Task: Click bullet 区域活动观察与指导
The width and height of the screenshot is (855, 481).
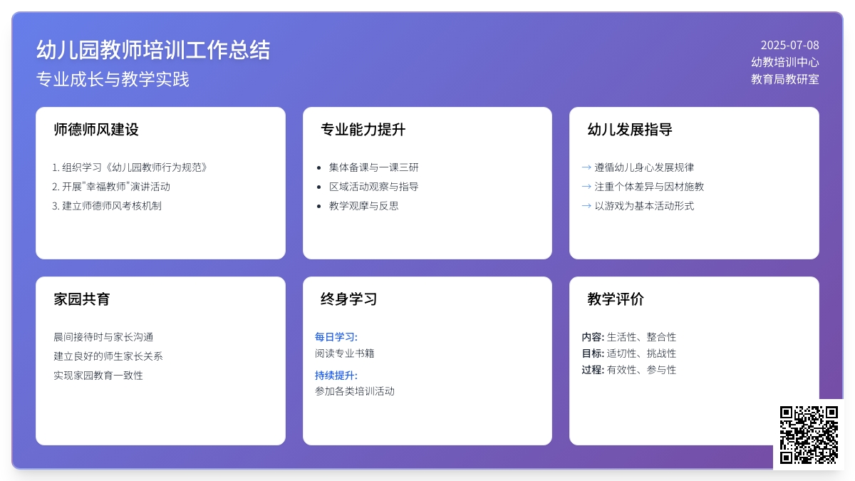Action: pyautogui.click(x=374, y=187)
